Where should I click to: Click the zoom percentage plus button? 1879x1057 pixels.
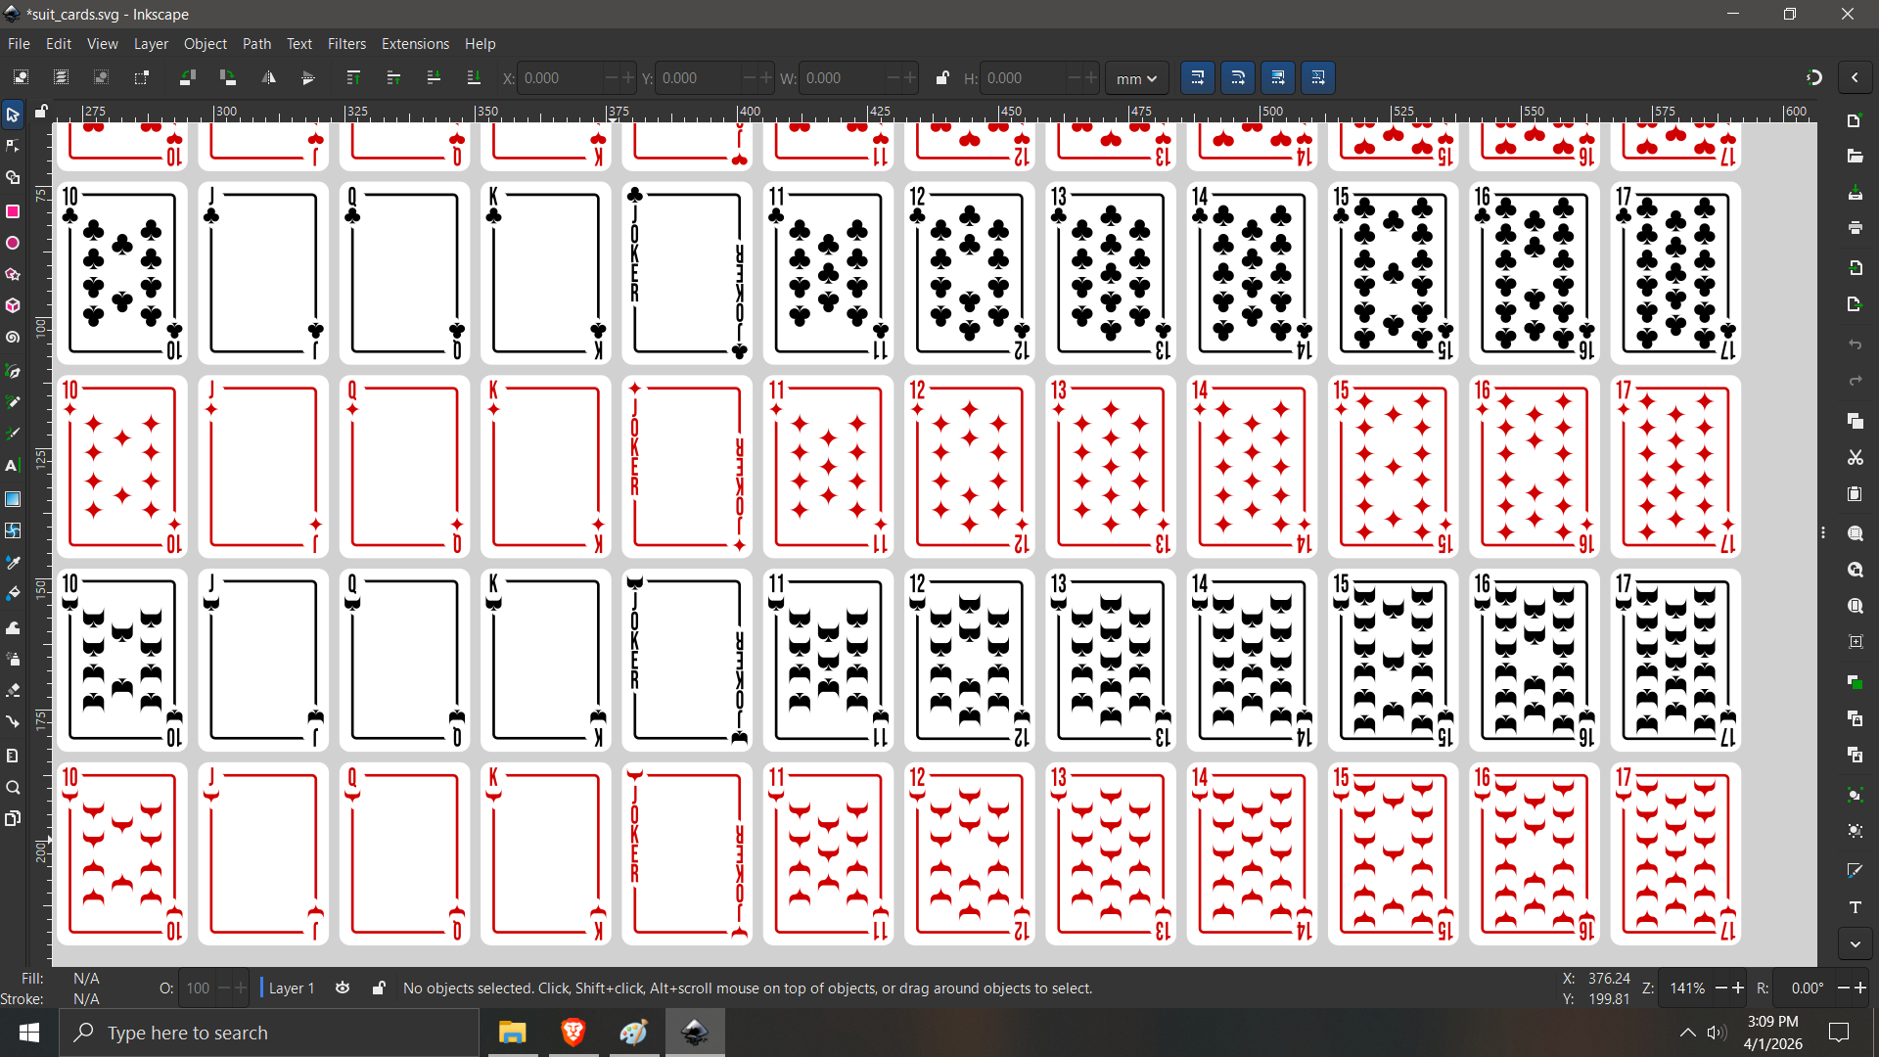point(1738,988)
